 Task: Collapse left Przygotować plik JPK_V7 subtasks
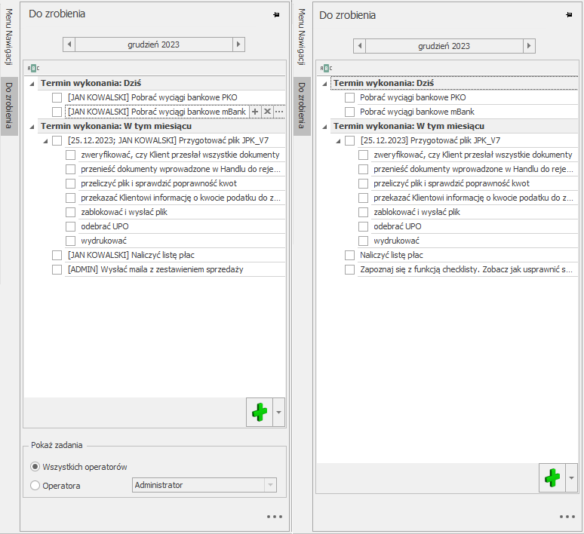(45, 141)
